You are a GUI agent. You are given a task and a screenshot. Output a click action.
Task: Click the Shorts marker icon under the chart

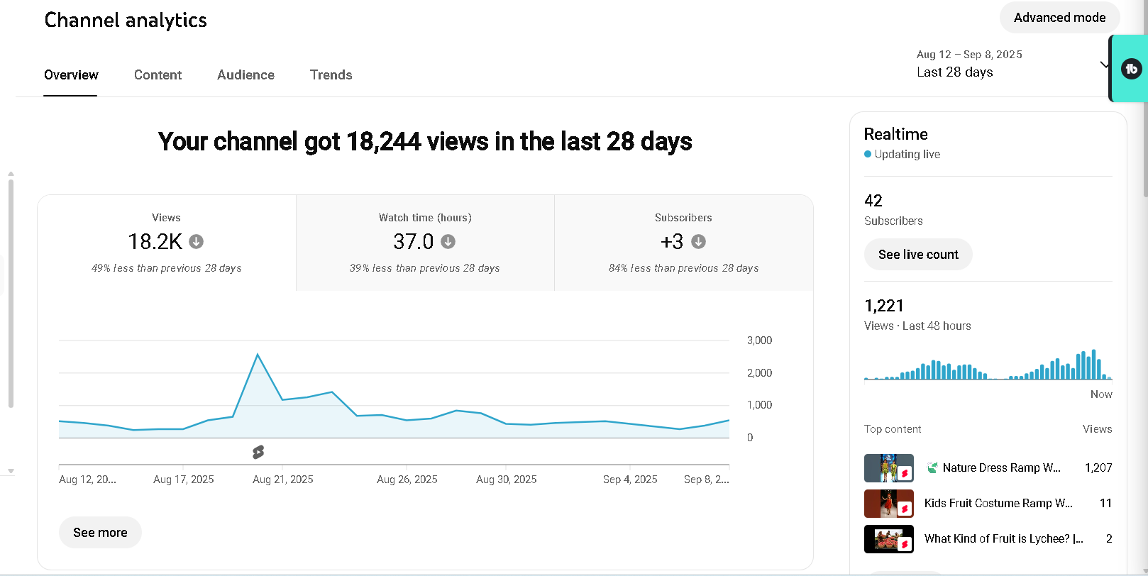coord(258,452)
